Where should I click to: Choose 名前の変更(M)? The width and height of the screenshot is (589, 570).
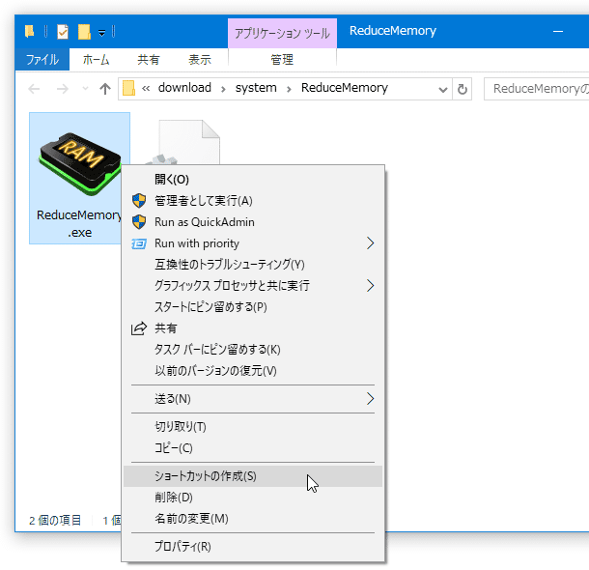253,519
